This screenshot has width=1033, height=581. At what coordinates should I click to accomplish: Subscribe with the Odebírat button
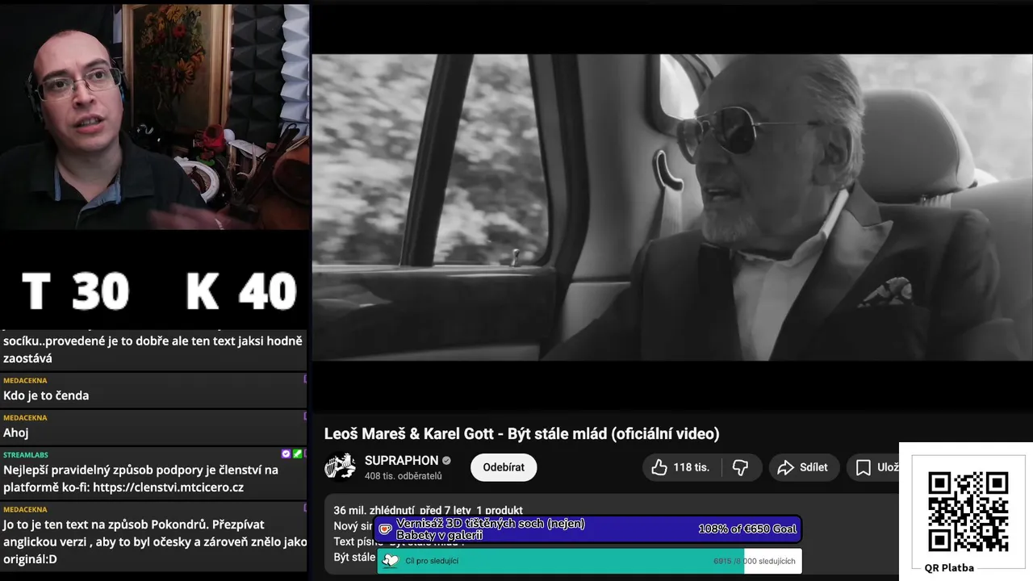(504, 467)
